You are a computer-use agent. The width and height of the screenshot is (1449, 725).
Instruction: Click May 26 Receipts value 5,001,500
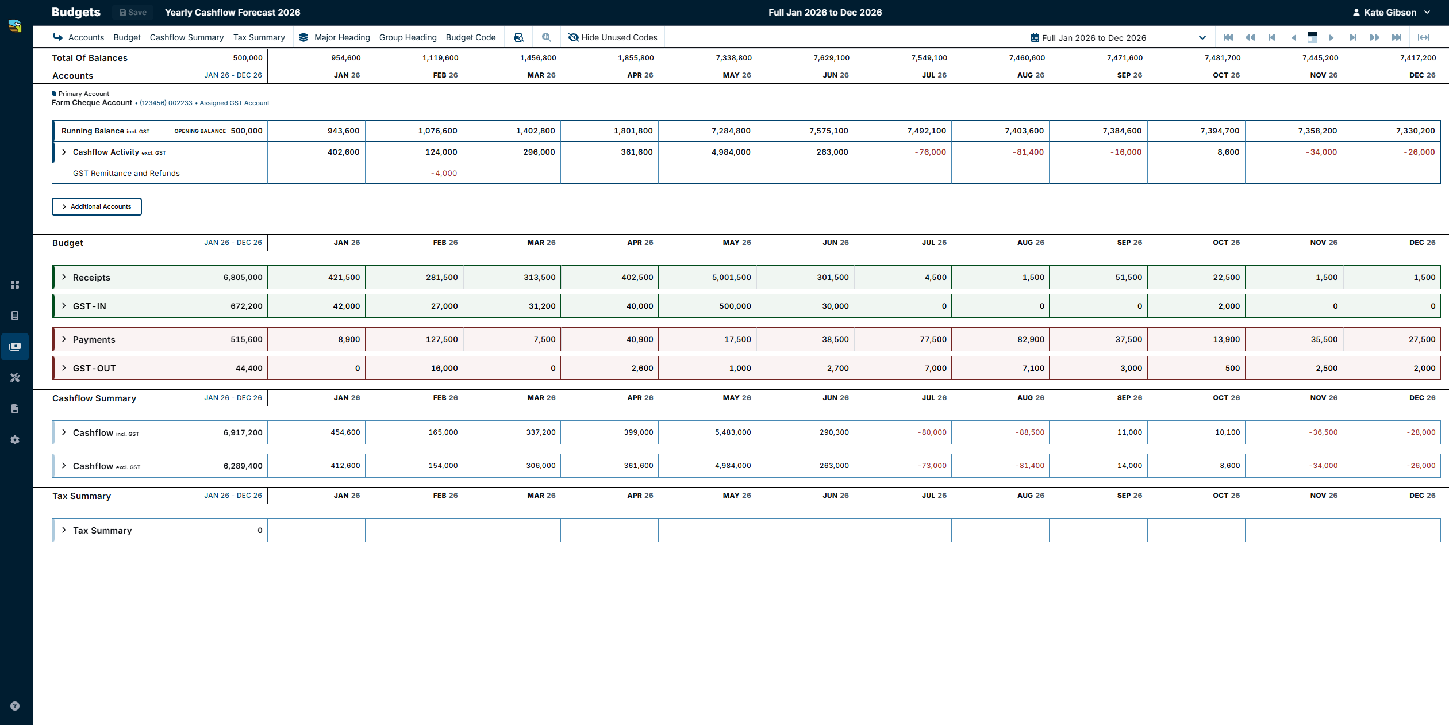coord(707,277)
